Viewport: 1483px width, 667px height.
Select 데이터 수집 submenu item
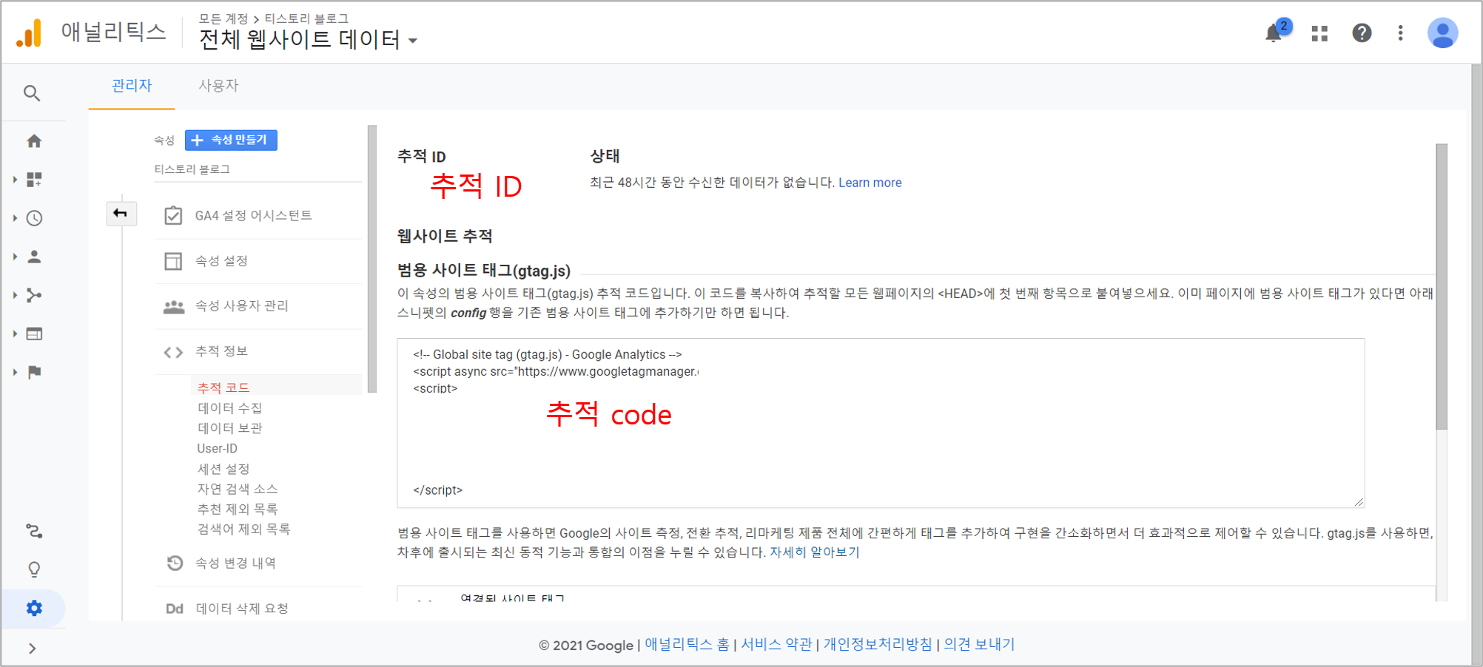[229, 408]
